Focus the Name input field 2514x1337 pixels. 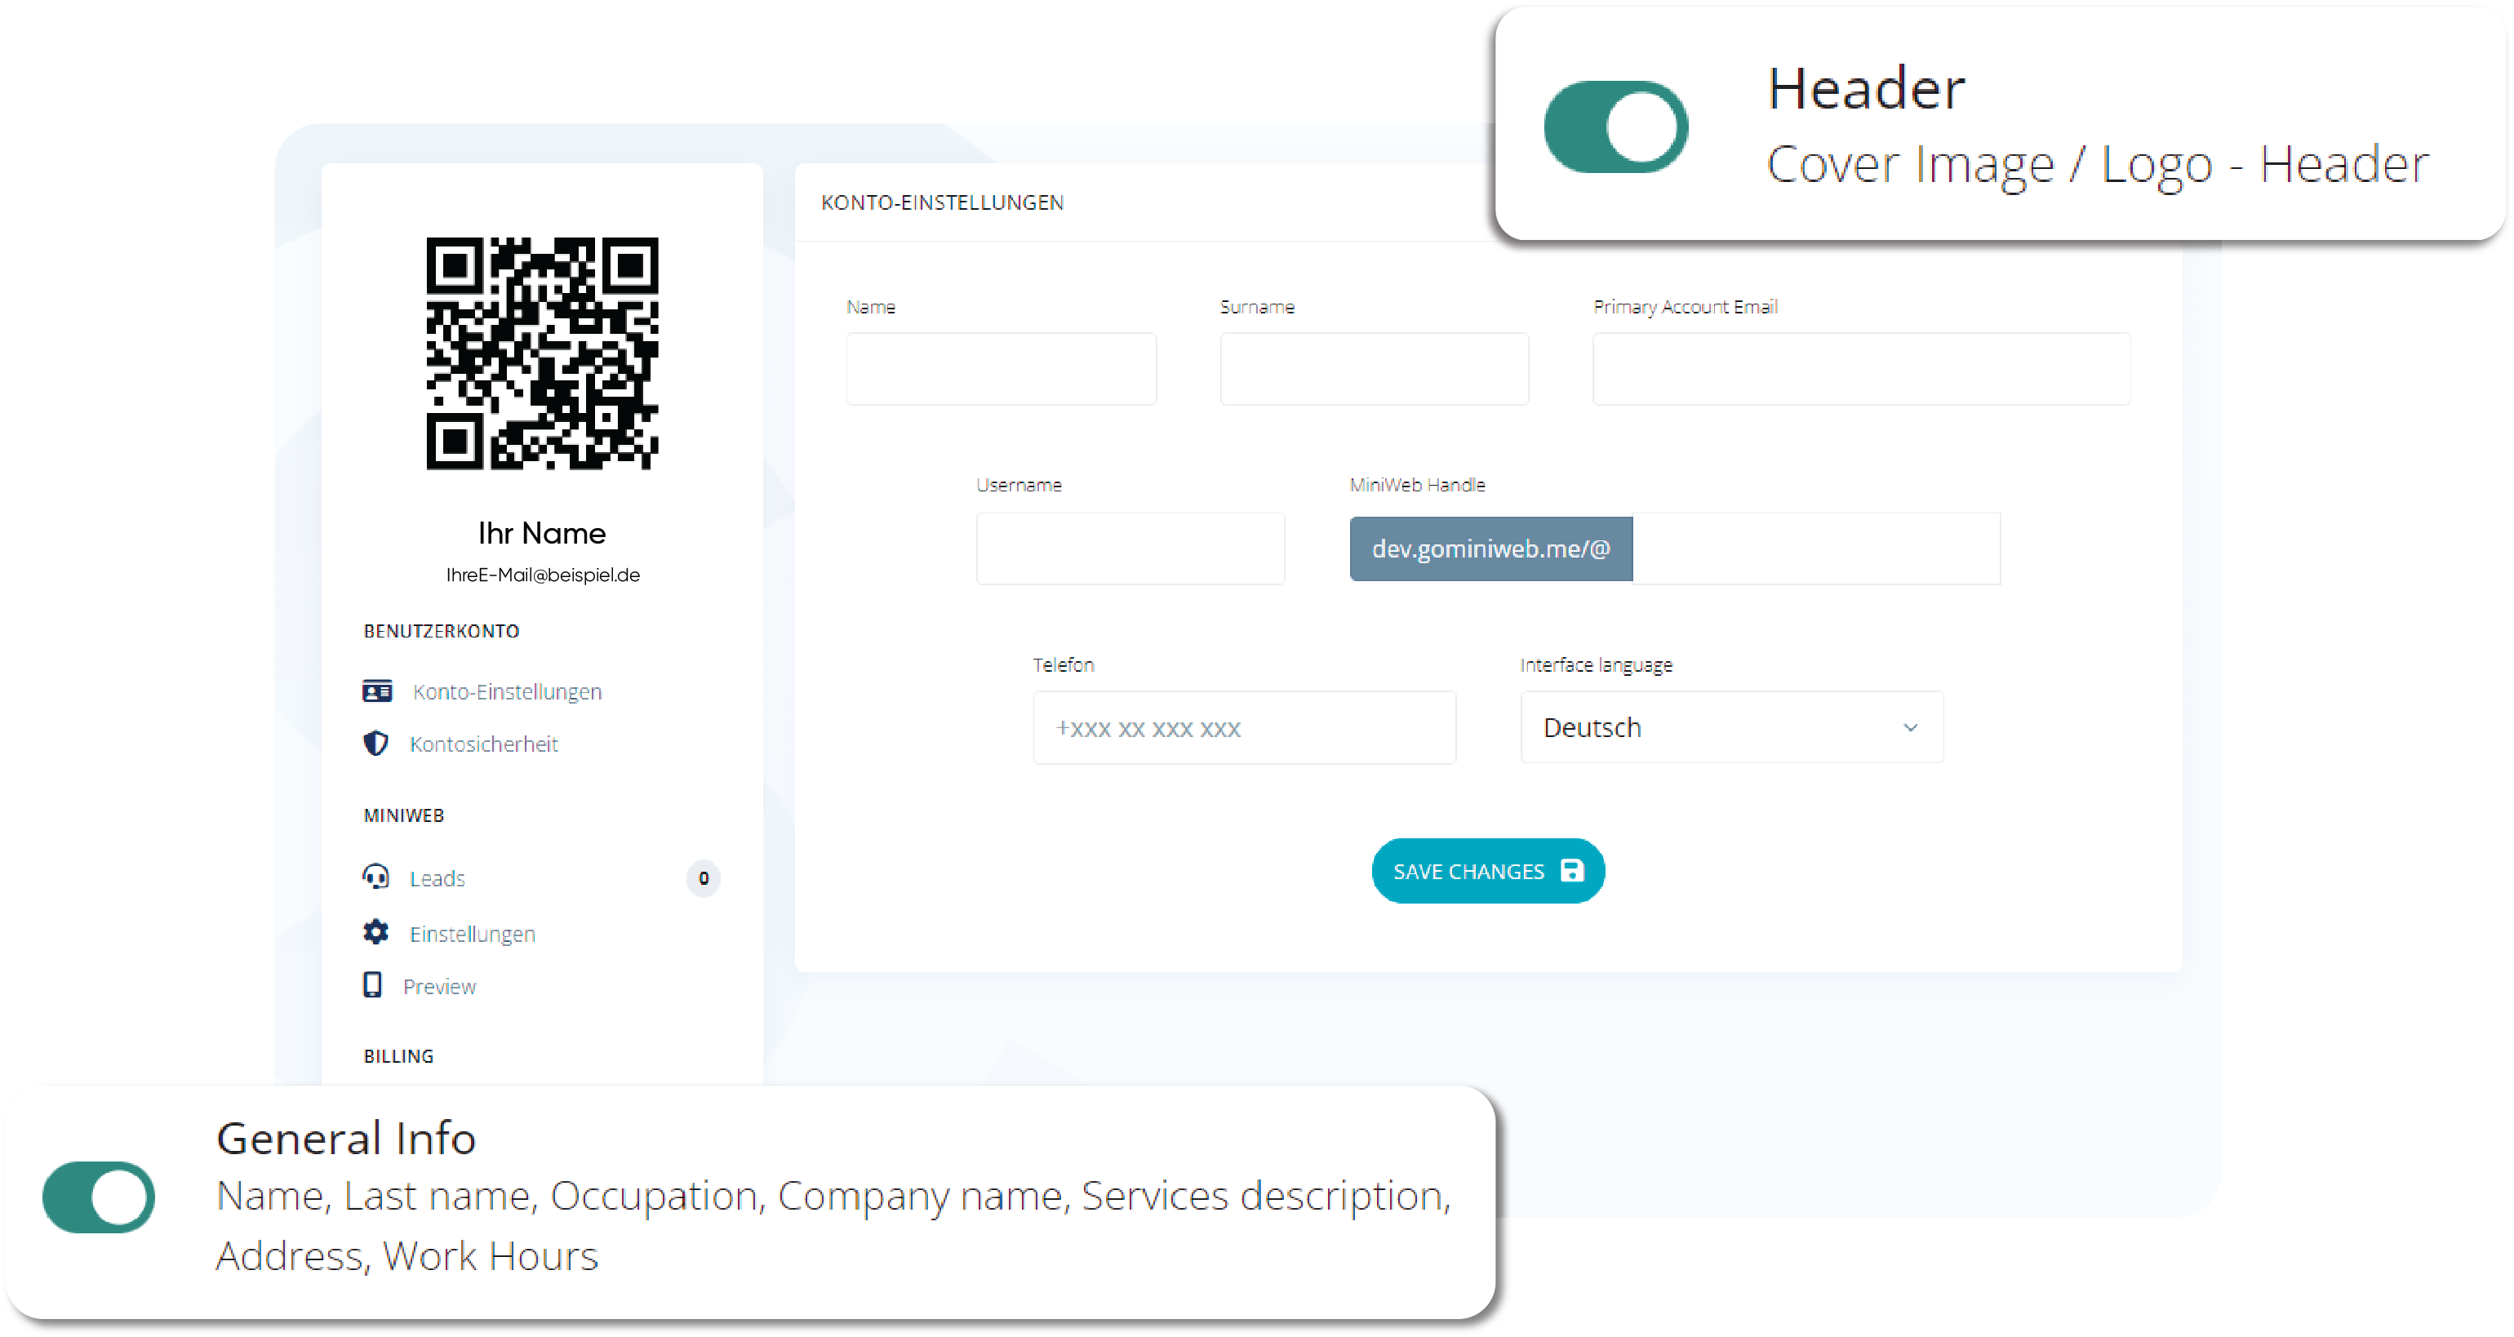tap(1002, 369)
